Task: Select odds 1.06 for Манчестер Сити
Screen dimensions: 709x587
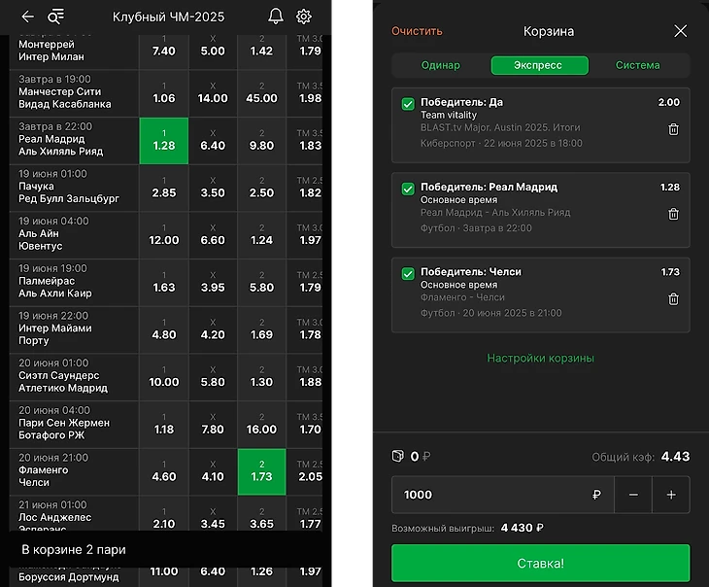Action: 164,93
